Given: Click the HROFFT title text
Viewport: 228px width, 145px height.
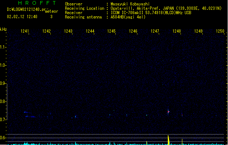Looking at the screenshot, I should [37, 3].
